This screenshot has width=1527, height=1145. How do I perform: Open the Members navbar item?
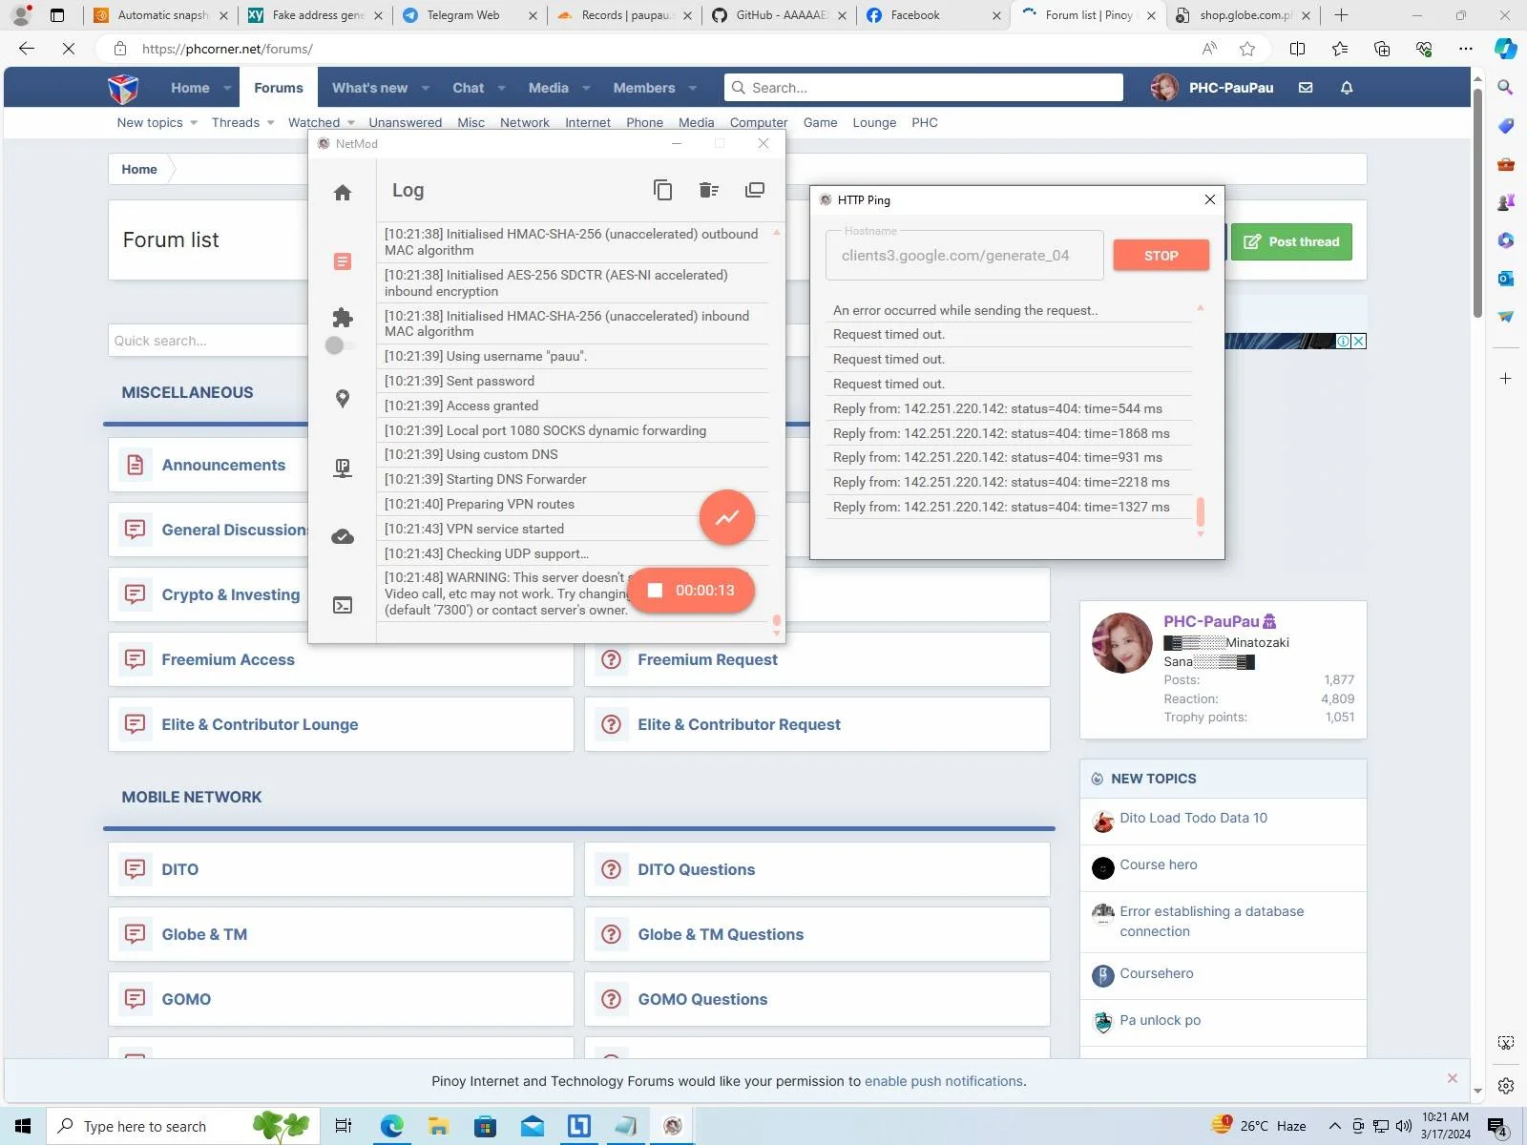644,88
